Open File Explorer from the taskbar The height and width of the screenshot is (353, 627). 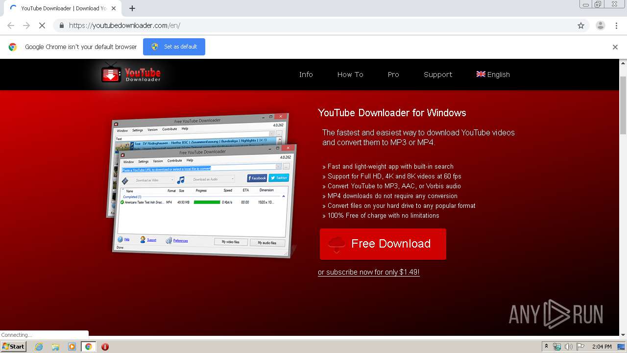(55, 347)
